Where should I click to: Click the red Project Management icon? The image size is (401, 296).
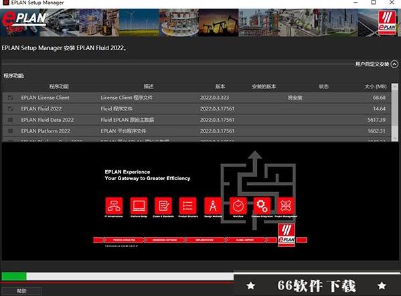coord(286,206)
